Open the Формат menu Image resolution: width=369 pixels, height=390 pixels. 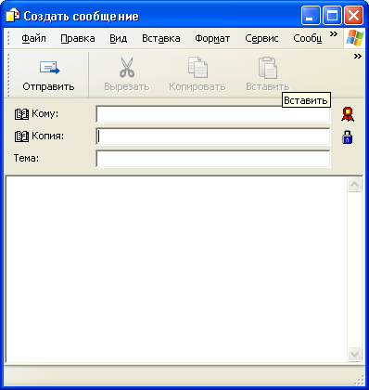click(212, 38)
